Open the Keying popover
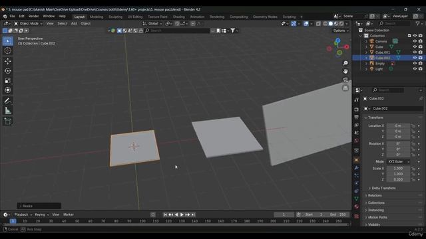The height and width of the screenshot is (239, 426). click(41, 214)
